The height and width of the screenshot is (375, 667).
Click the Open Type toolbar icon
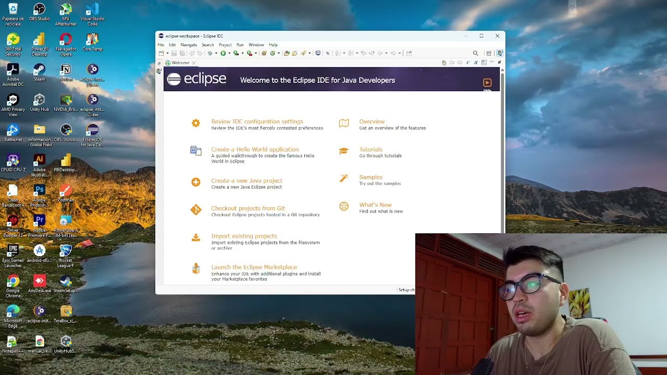click(x=287, y=53)
